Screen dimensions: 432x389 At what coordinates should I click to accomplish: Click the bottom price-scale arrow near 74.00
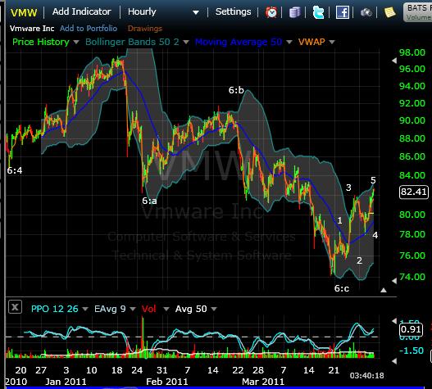pos(394,281)
